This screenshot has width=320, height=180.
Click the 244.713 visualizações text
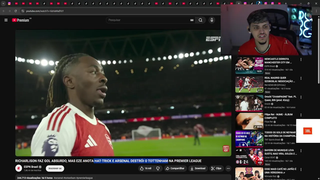coord(29,178)
